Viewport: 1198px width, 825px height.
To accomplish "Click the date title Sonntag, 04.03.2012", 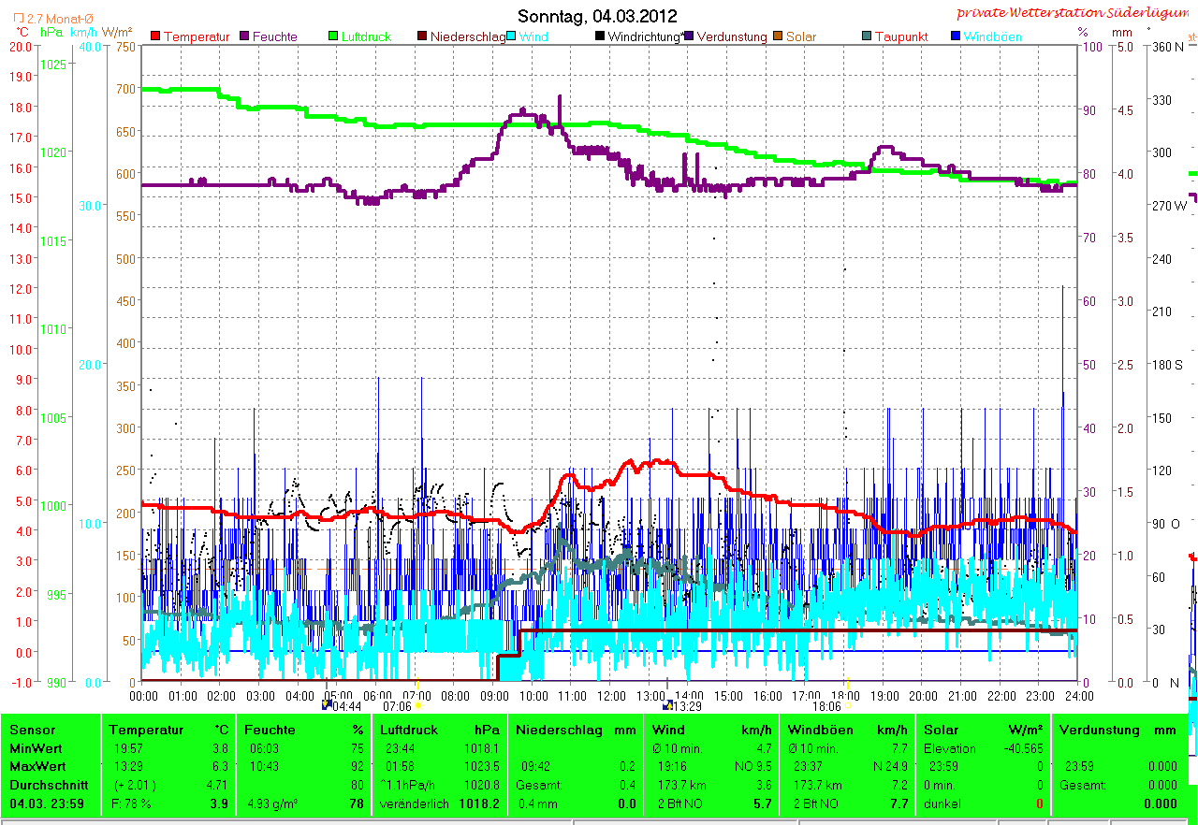I will tap(597, 16).
